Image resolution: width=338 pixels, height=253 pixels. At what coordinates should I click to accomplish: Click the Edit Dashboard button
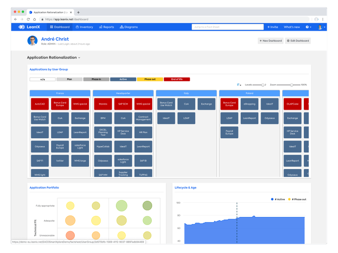(x=298, y=40)
